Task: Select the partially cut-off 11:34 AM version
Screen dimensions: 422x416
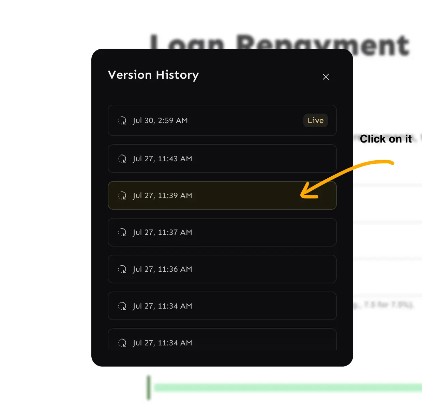Action: click(222, 340)
